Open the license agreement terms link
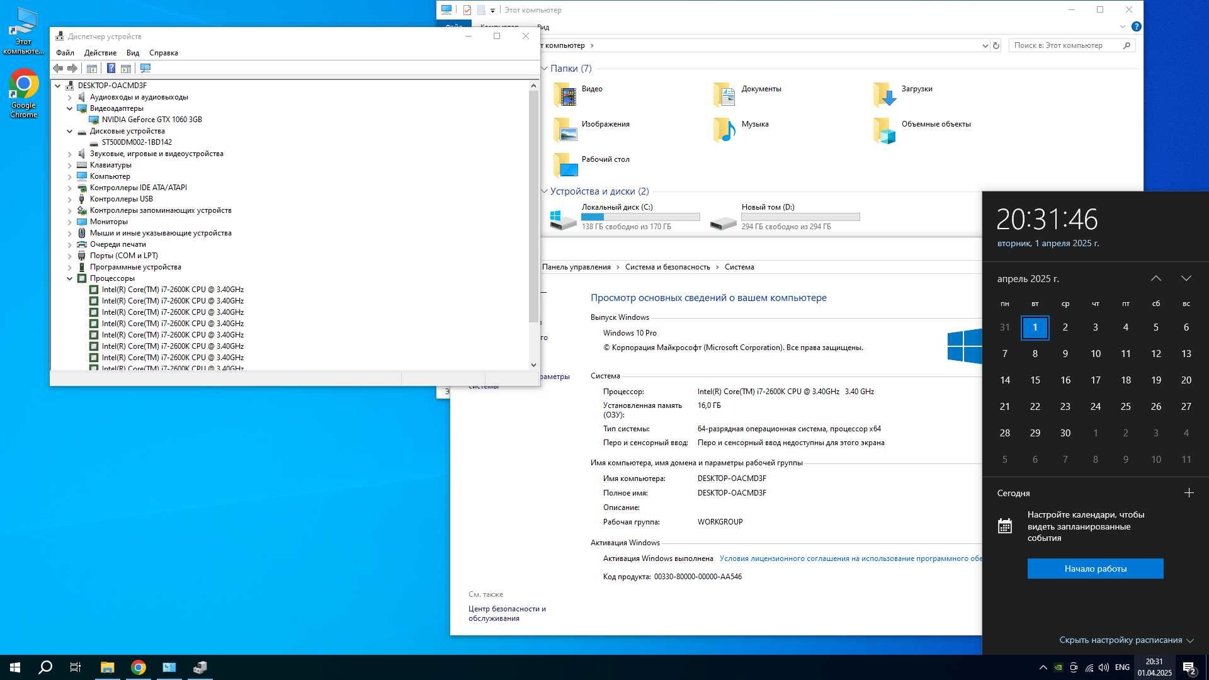This screenshot has height=680, width=1209. 851,558
